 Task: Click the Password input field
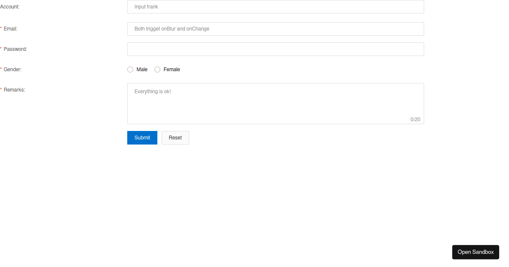pos(275,49)
